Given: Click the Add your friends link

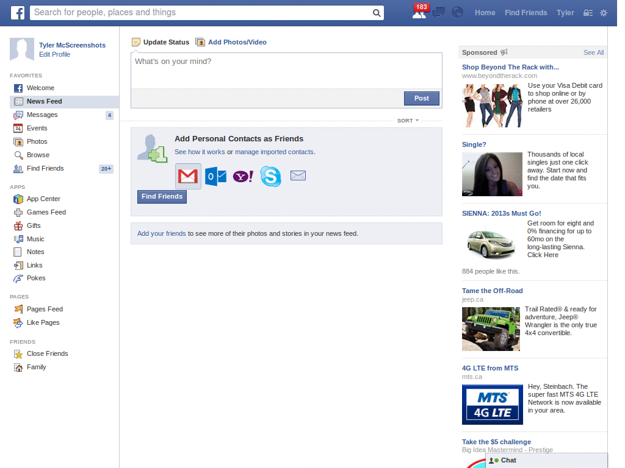Looking at the screenshot, I should (161, 233).
